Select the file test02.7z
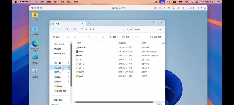 (81, 47)
